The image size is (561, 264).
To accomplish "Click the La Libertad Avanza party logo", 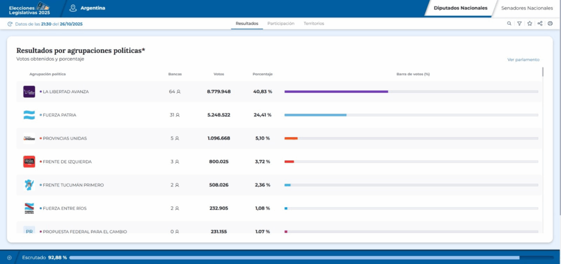I will pyautogui.click(x=29, y=92).
